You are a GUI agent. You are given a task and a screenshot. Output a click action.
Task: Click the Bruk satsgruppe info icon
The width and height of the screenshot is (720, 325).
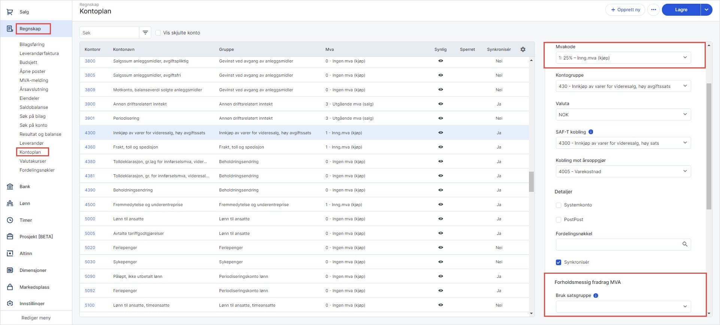coord(596,295)
